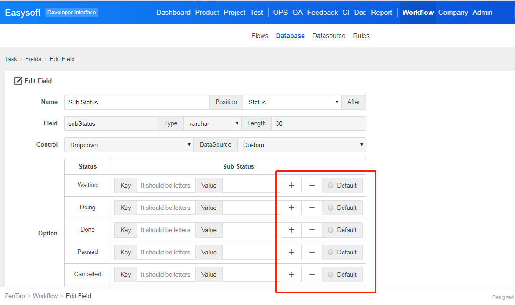
Task: Click the minus icon in the Cancelled row
Action: click(312, 274)
